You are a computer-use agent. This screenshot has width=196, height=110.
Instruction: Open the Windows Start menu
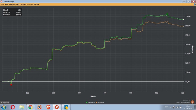(4, 107)
